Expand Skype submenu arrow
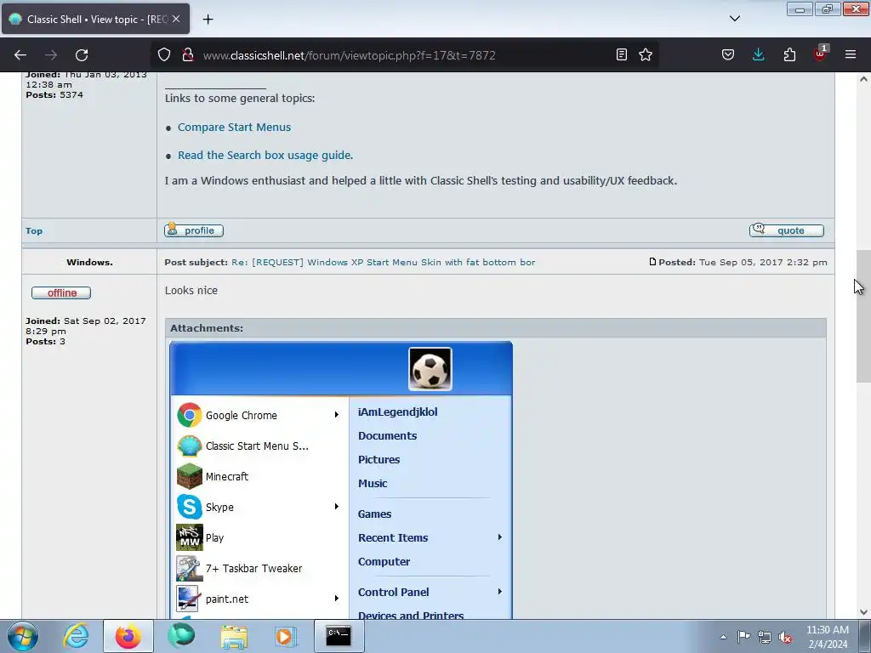This screenshot has height=653, width=871. [337, 507]
